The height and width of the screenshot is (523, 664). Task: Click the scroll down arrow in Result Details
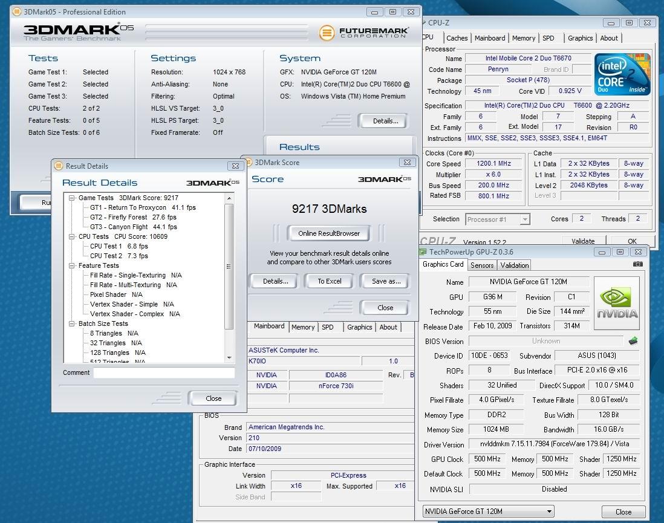[229, 358]
